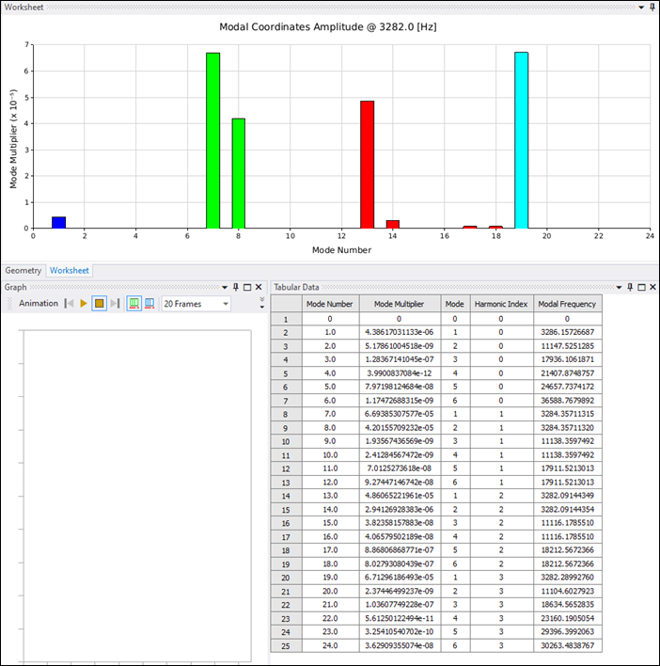Maximize the Graph panel
This screenshot has width=660, height=666.
(x=247, y=287)
